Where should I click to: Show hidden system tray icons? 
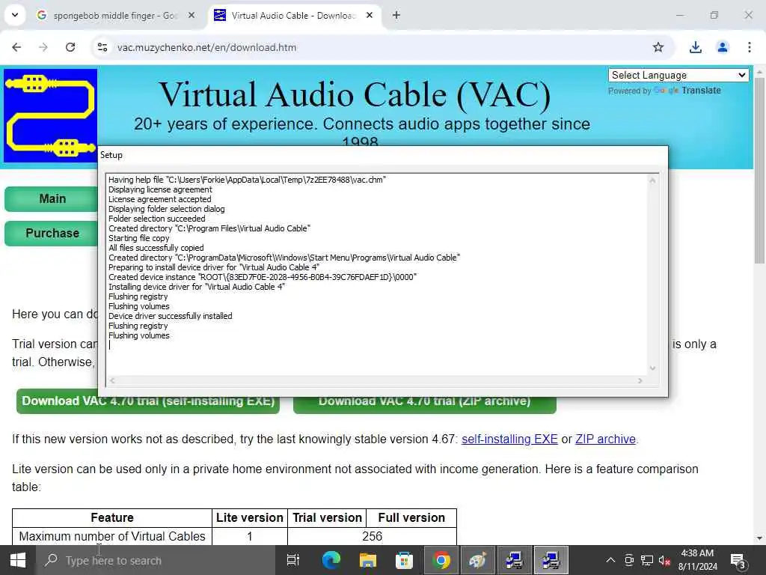[610, 560]
